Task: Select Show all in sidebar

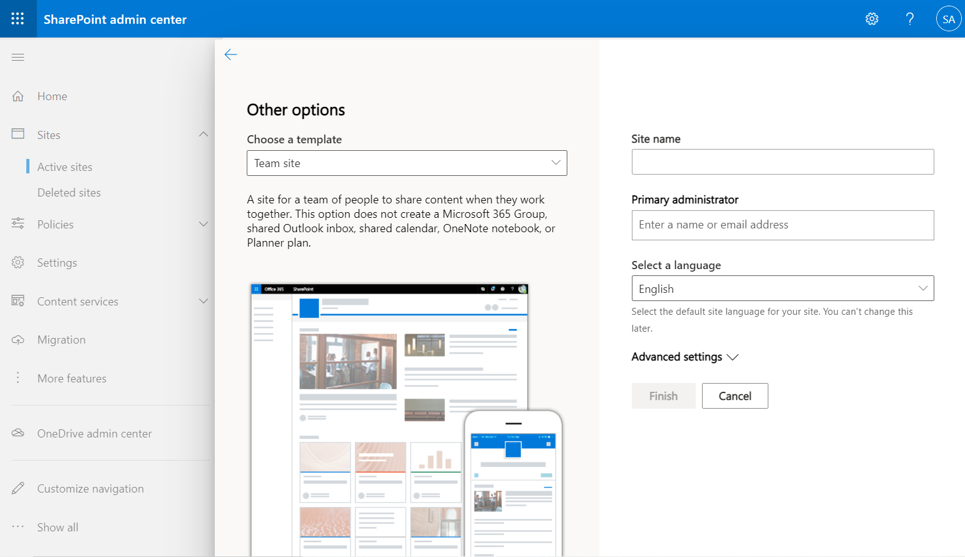Action: pyautogui.click(x=58, y=528)
